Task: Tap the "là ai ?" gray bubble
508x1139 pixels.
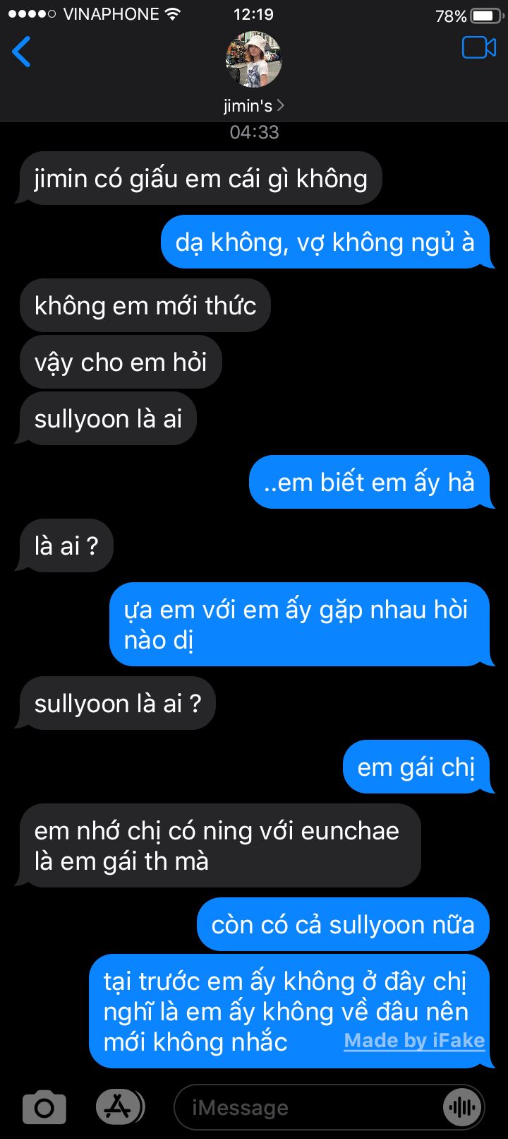Action: pyautogui.click(x=66, y=545)
